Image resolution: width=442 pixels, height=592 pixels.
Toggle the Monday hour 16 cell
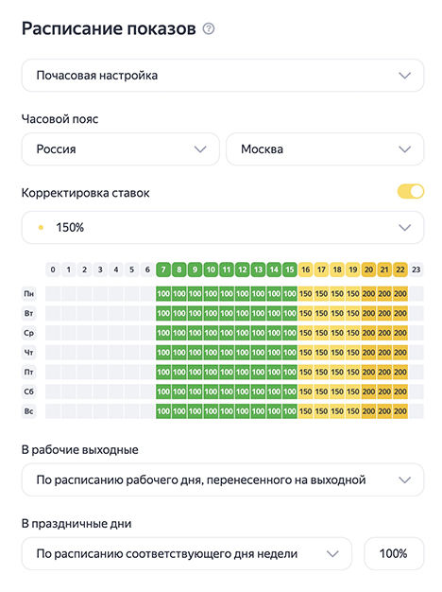click(x=305, y=294)
